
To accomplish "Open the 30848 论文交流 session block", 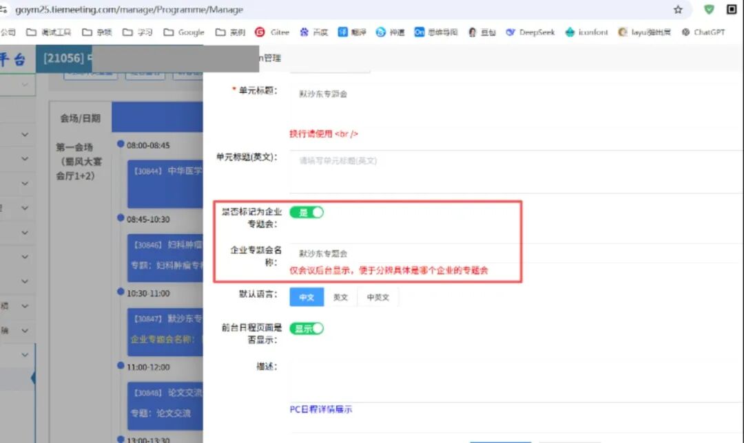I will click(x=165, y=402).
